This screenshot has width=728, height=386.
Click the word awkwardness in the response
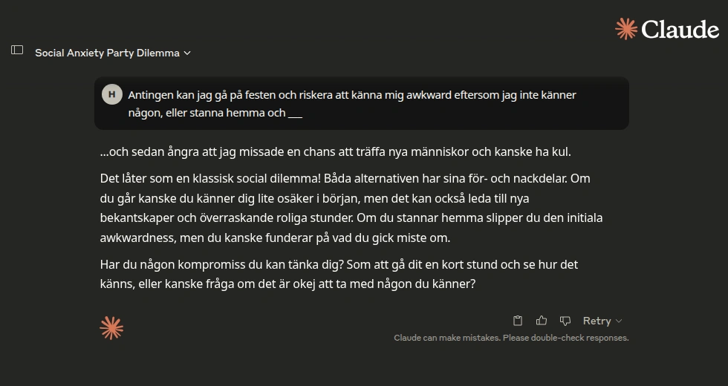click(138, 238)
